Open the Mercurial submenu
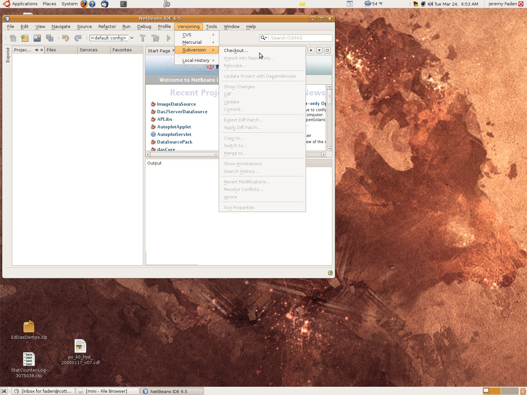This screenshot has width=527, height=395. pos(192,42)
